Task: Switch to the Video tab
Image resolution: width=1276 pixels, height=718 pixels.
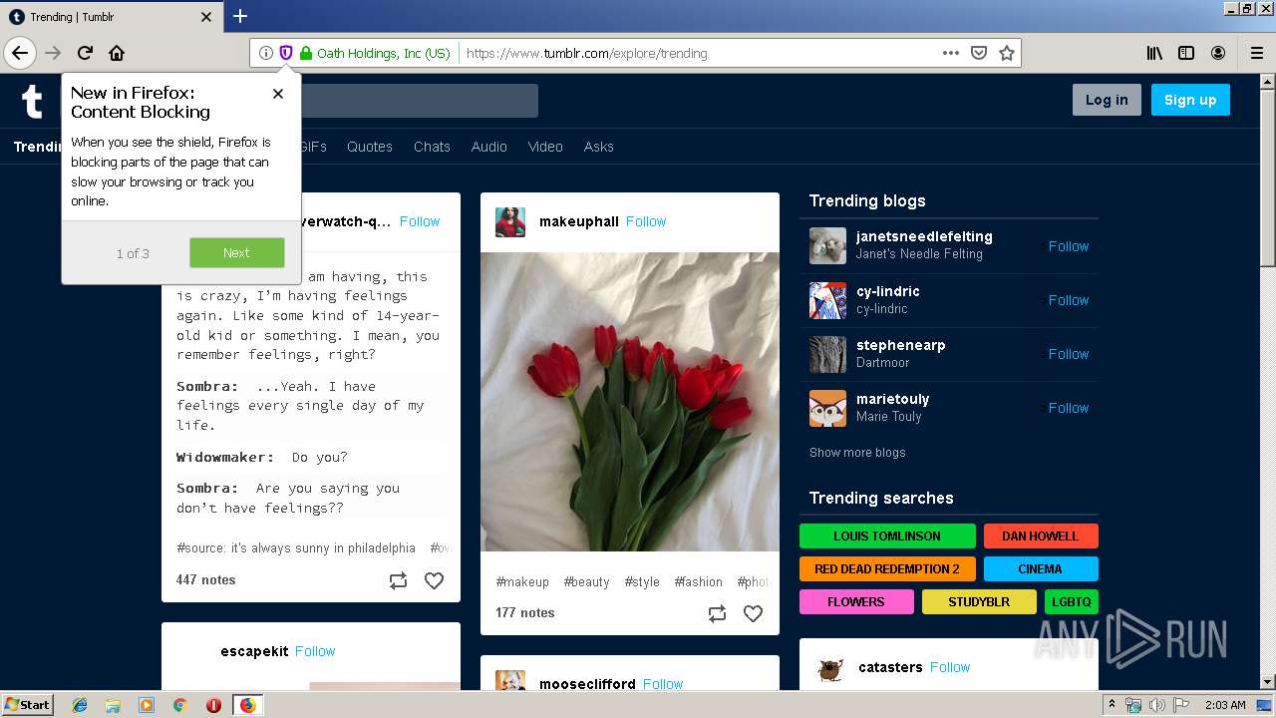Action: click(x=545, y=147)
